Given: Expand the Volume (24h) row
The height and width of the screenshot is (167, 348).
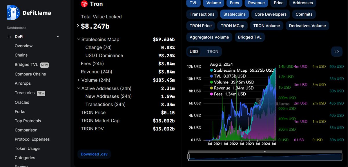Looking at the screenshot, I should click(79, 80).
